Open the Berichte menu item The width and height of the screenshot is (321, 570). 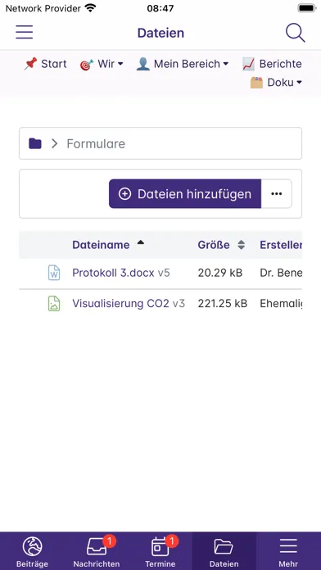pos(272,64)
